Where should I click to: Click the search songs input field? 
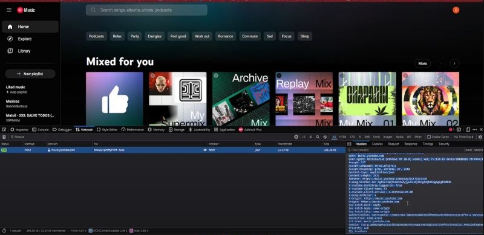[146, 10]
